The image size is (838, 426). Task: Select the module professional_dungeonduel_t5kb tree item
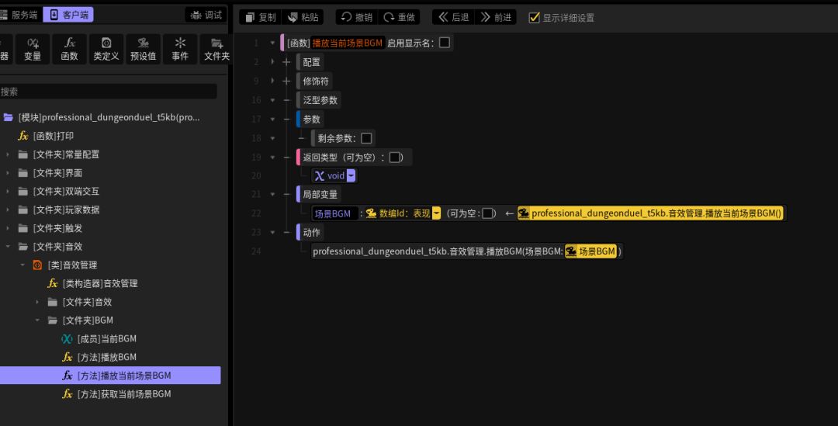[109, 117]
